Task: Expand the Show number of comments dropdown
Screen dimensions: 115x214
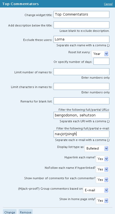Action: (x=102, y=180)
